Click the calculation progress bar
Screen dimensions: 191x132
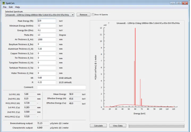156,126
